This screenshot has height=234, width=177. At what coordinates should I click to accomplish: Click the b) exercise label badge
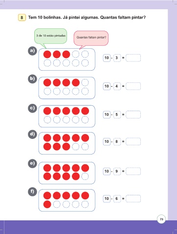[32, 79]
